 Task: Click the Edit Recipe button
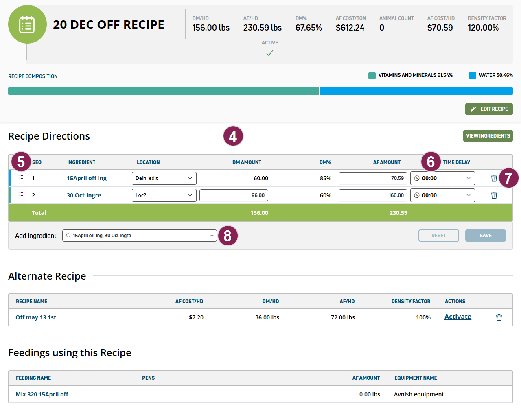pos(488,109)
